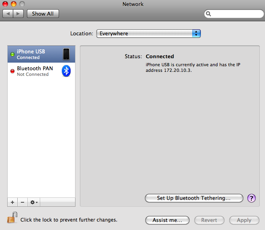
Task: Remove the selected service with minus button
Action: click(22, 202)
